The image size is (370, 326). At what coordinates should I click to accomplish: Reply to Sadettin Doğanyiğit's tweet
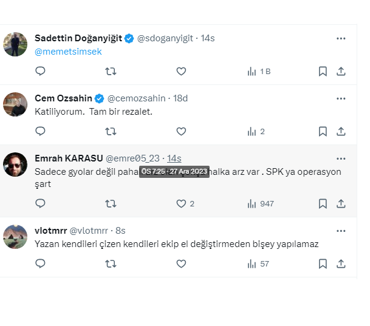(x=40, y=71)
